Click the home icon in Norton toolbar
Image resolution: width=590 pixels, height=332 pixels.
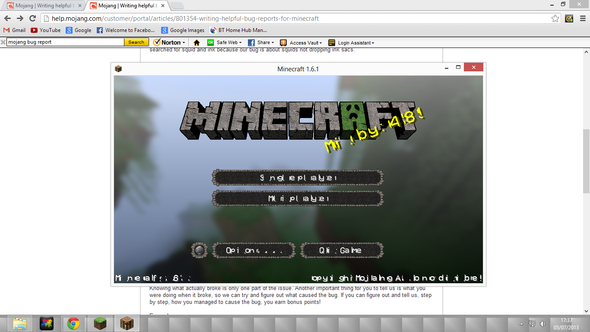pos(197,42)
